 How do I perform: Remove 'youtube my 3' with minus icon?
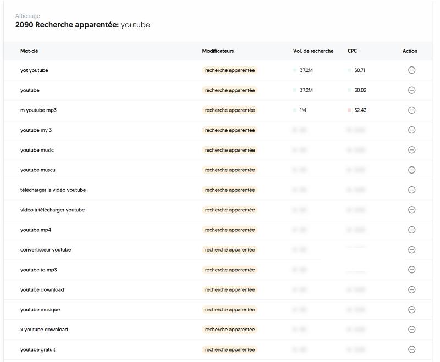(x=411, y=130)
